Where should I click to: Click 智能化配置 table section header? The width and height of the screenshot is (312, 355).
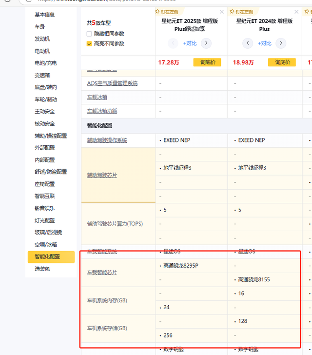pos(99,126)
